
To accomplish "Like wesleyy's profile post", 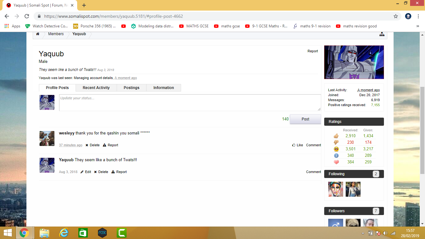I will pos(297,145).
